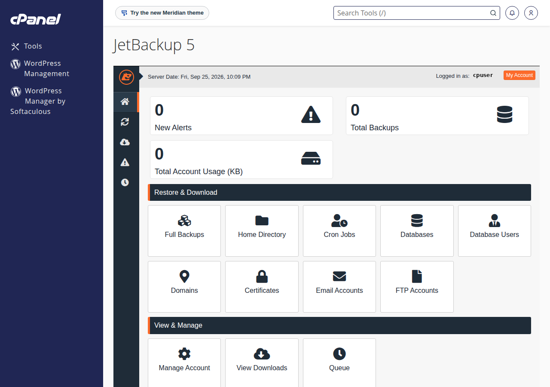
Task: Click the JetBackup 5 page title
Action: point(154,45)
